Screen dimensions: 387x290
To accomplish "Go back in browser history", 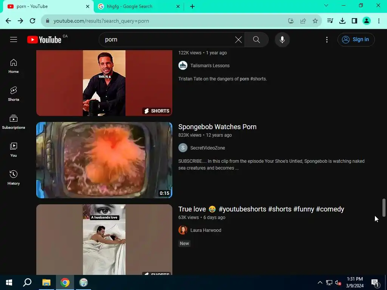I will pos(8,21).
